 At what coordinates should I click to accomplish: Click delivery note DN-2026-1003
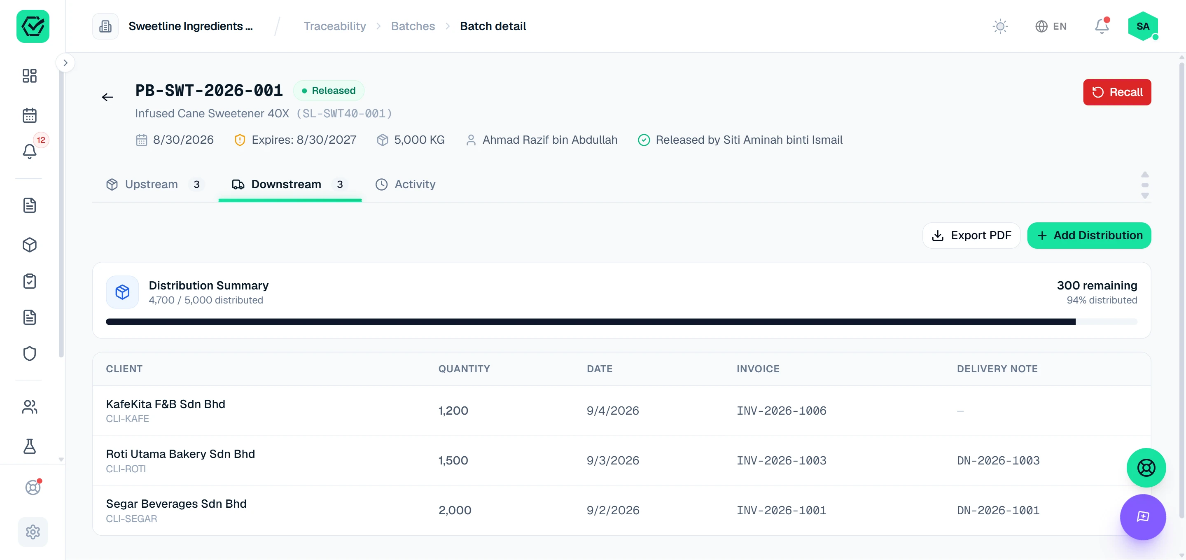[x=998, y=460]
